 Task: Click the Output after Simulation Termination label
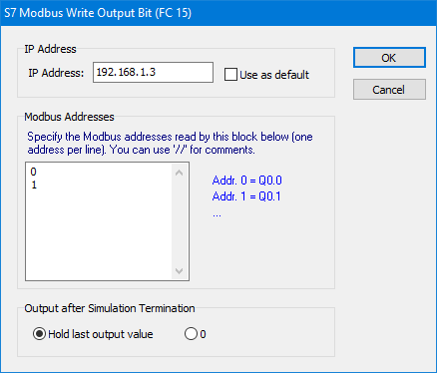[110, 308]
